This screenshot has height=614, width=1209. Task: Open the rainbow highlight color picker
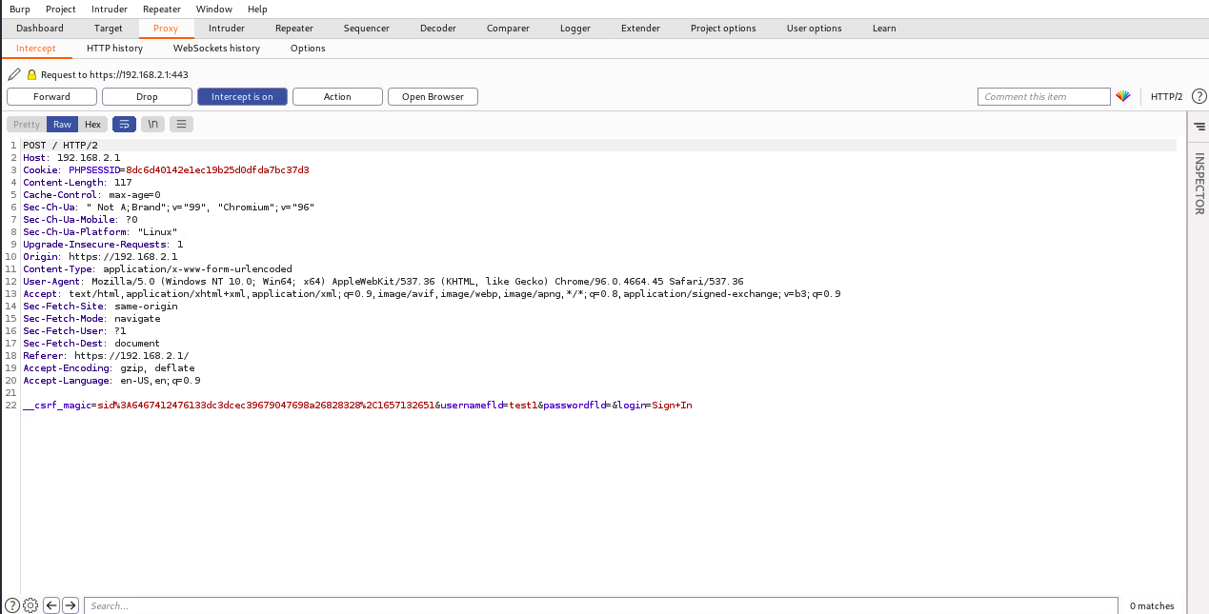coord(1123,96)
